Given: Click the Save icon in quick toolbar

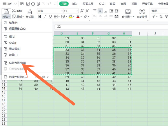Looking at the screenshot, I should pyautogui.click(x=22, y=4).
